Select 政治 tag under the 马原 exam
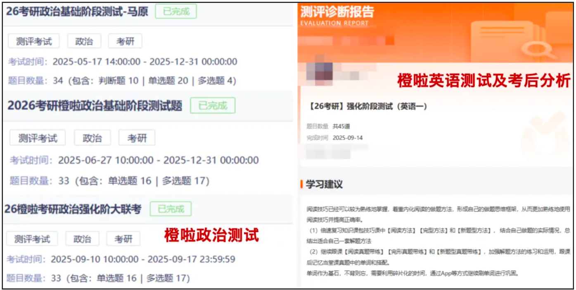 [84, 41]
